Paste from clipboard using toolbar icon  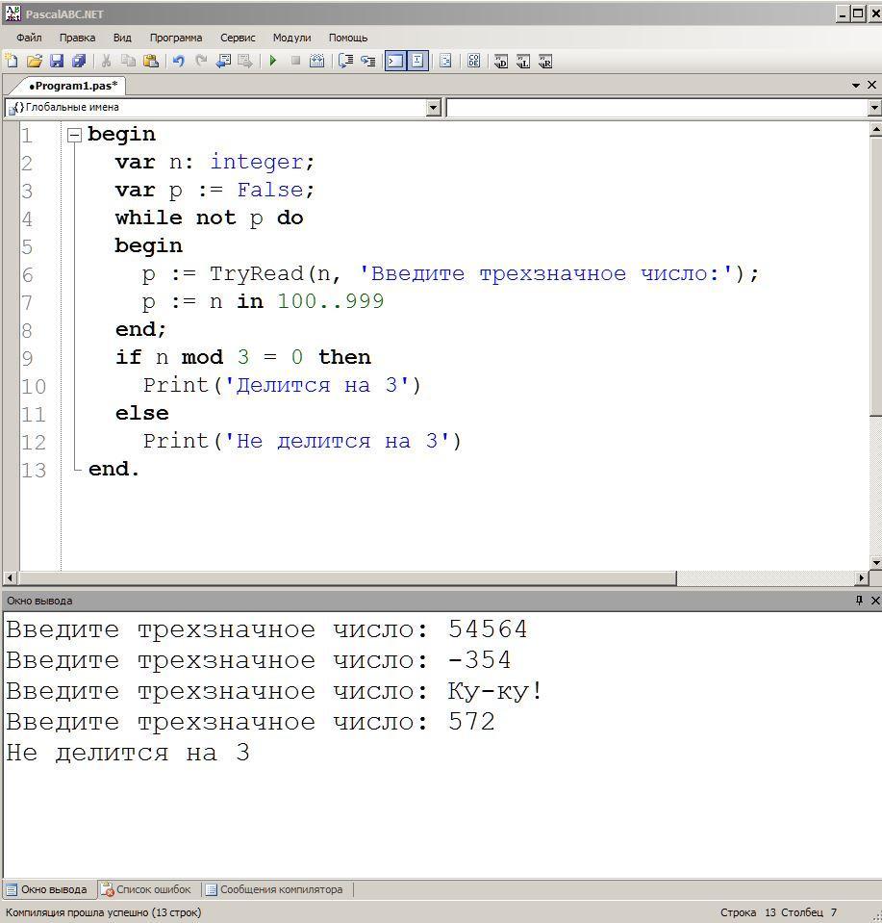tap(151, 61)
